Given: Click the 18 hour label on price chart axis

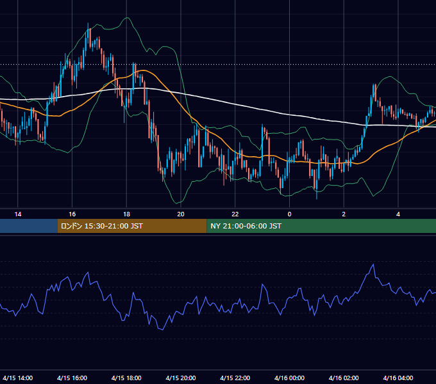Looking at the screenshot, I should [x=126, y=214].
